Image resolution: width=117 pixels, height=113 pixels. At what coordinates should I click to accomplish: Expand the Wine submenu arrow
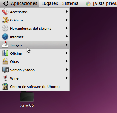(x=67, y=78)
